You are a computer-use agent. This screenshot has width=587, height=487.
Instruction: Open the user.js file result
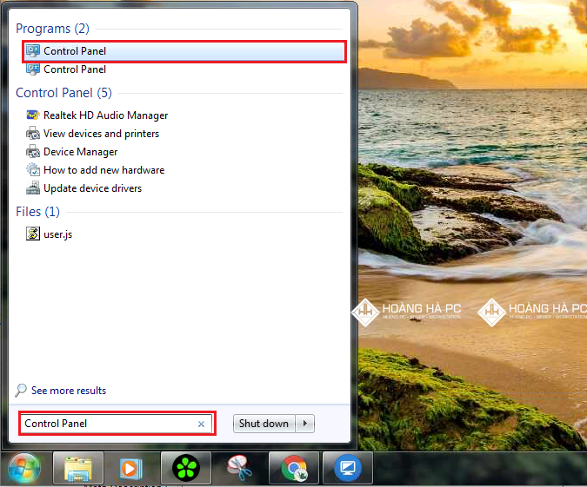(x=57, y=234)
